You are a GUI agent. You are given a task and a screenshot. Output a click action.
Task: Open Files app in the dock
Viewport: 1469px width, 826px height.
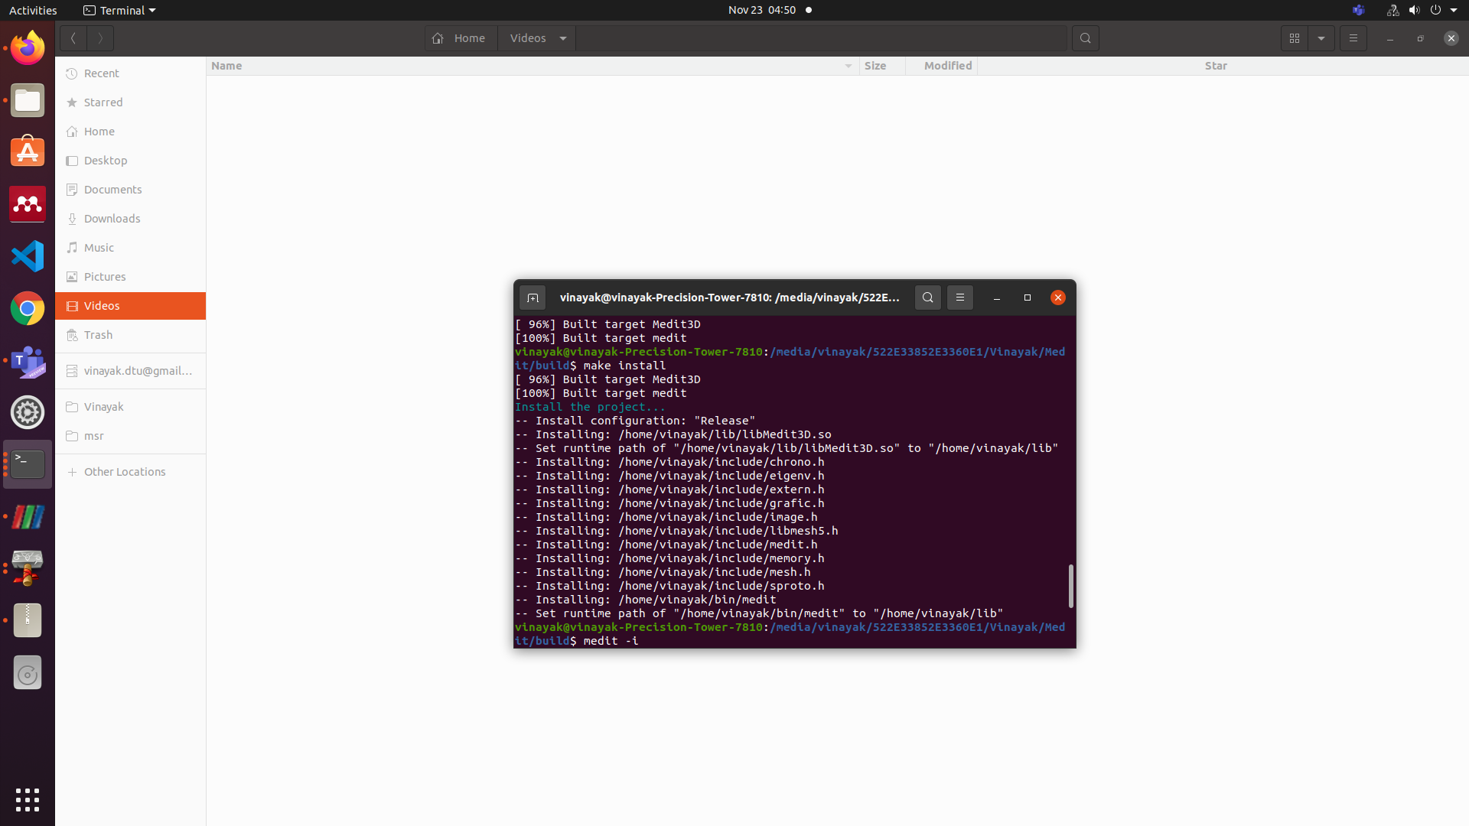click(28, 100)
